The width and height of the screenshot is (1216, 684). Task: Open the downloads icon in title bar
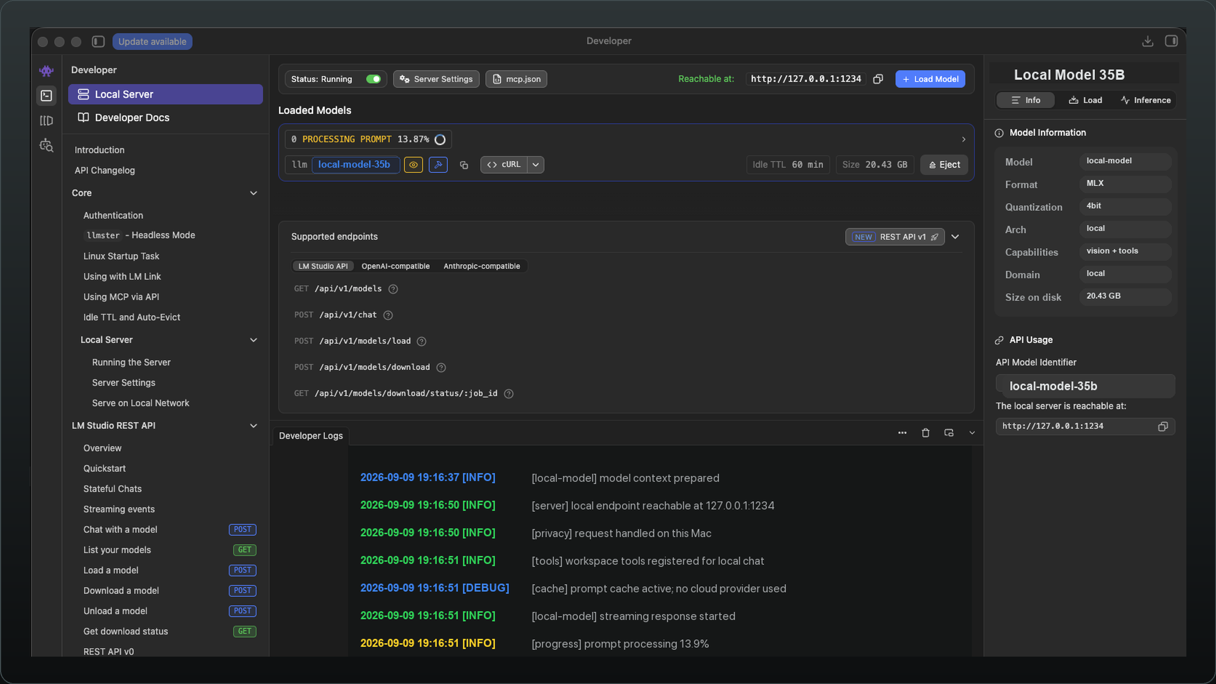click(x=1148, y=41)
